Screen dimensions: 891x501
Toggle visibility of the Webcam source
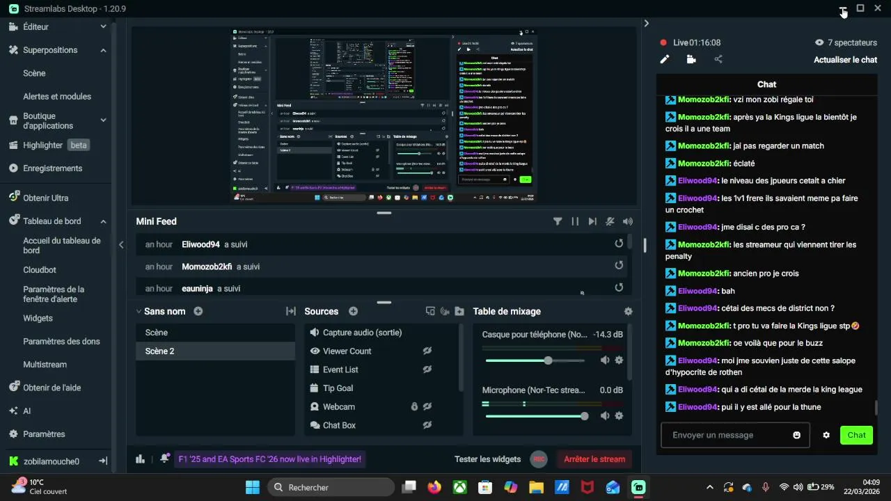pos(427,406)
